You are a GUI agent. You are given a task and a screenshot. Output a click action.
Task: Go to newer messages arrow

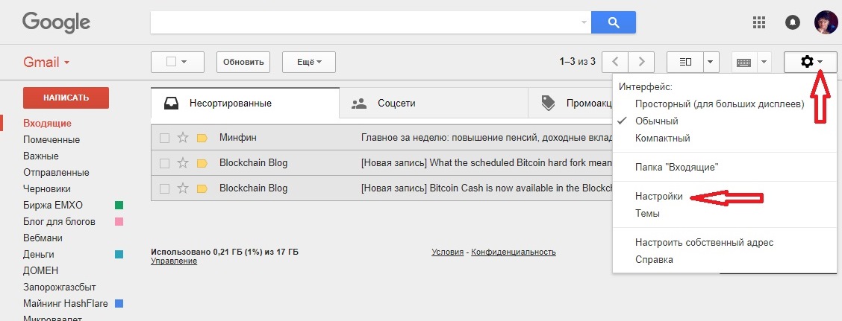coord(615,62)
